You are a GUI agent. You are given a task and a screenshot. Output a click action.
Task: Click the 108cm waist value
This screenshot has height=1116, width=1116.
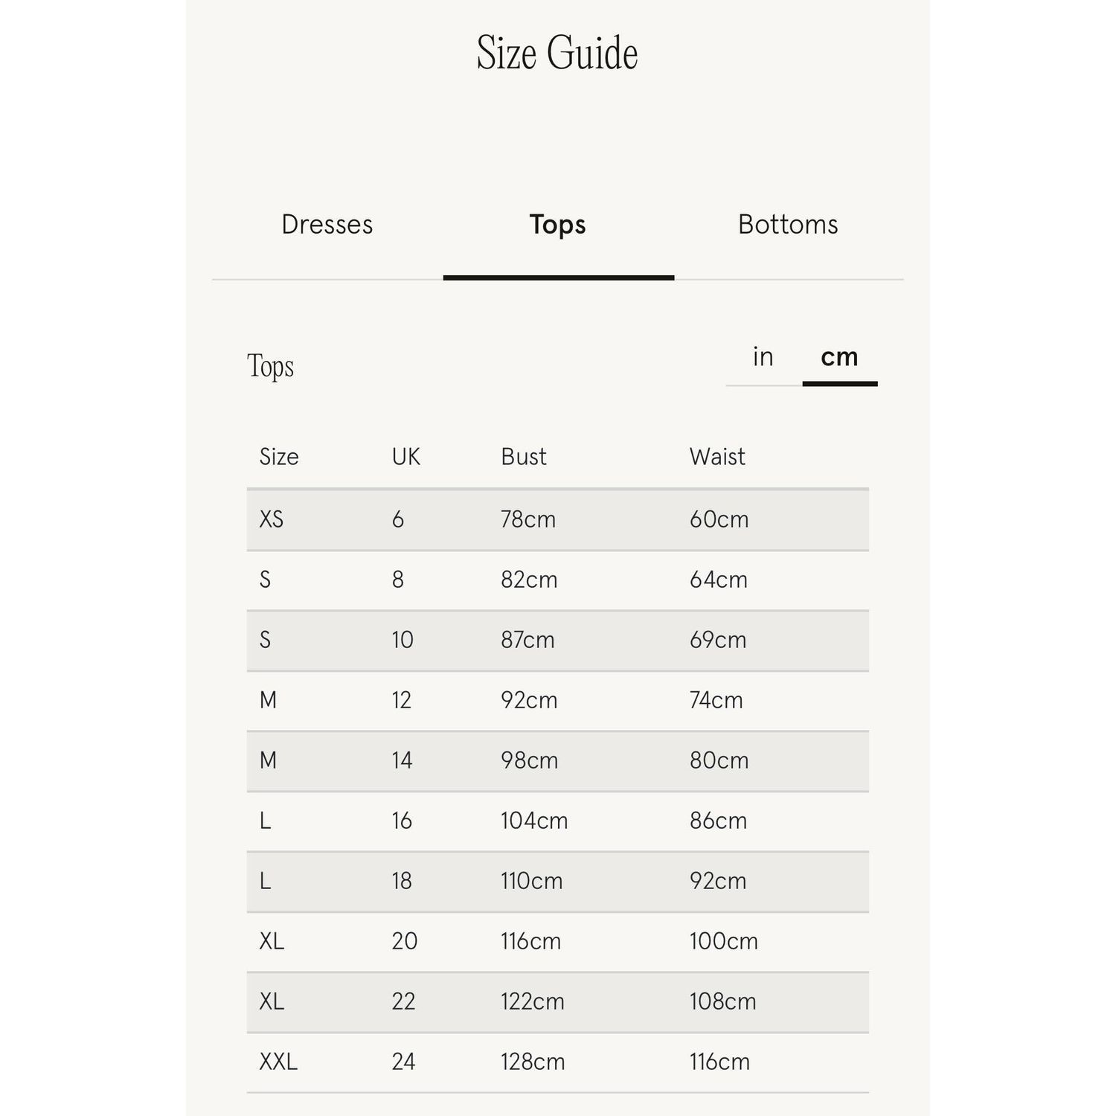tap(722, 1001)
